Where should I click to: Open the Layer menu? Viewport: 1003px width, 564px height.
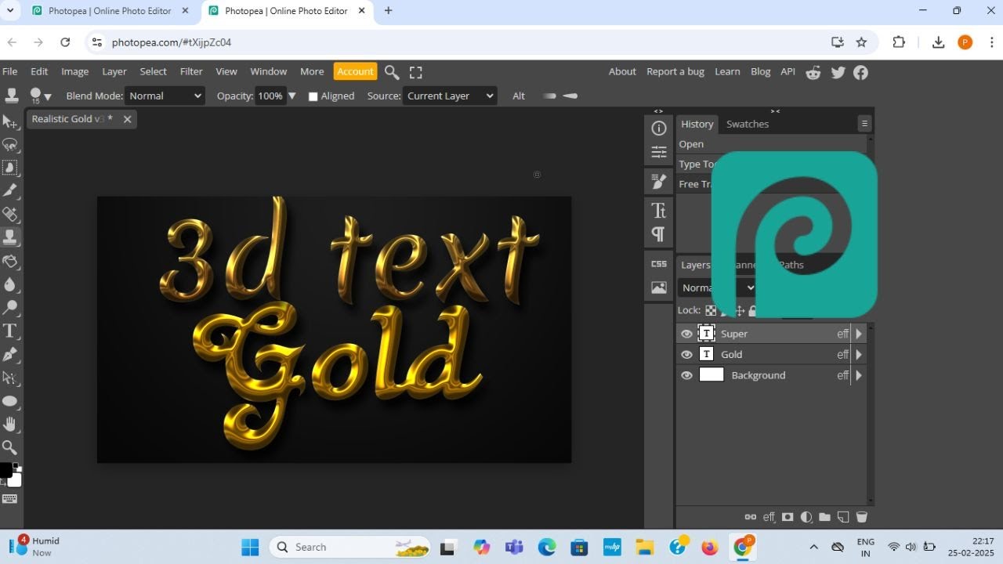click(114, 71)
